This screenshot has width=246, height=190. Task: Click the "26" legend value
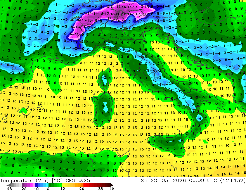(81, 188)
